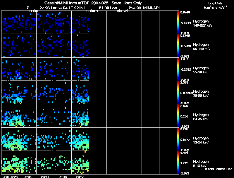The height and width of the screenshot is (178, 234).
Task: Click the color bar value 0.8369
Action: (185, 36)
